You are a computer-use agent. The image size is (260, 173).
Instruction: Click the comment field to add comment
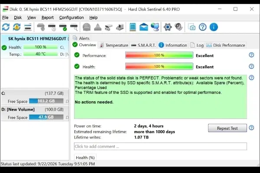click(160, 146)
